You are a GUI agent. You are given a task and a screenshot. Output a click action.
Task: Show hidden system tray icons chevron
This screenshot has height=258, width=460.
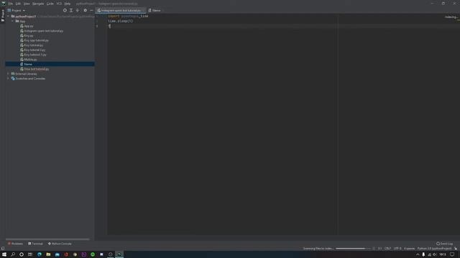point(418,254)
